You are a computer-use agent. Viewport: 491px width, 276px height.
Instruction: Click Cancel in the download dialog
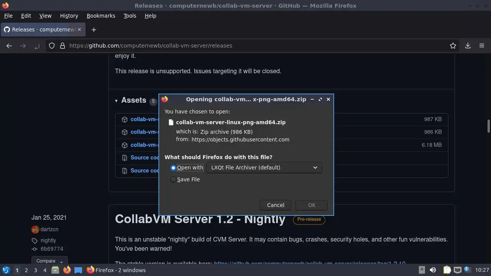[x=275, y=205]
